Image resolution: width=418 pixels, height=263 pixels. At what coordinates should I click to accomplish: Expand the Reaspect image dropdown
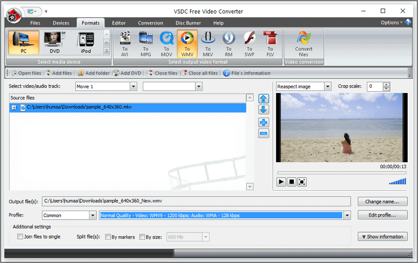coord(327,86)
